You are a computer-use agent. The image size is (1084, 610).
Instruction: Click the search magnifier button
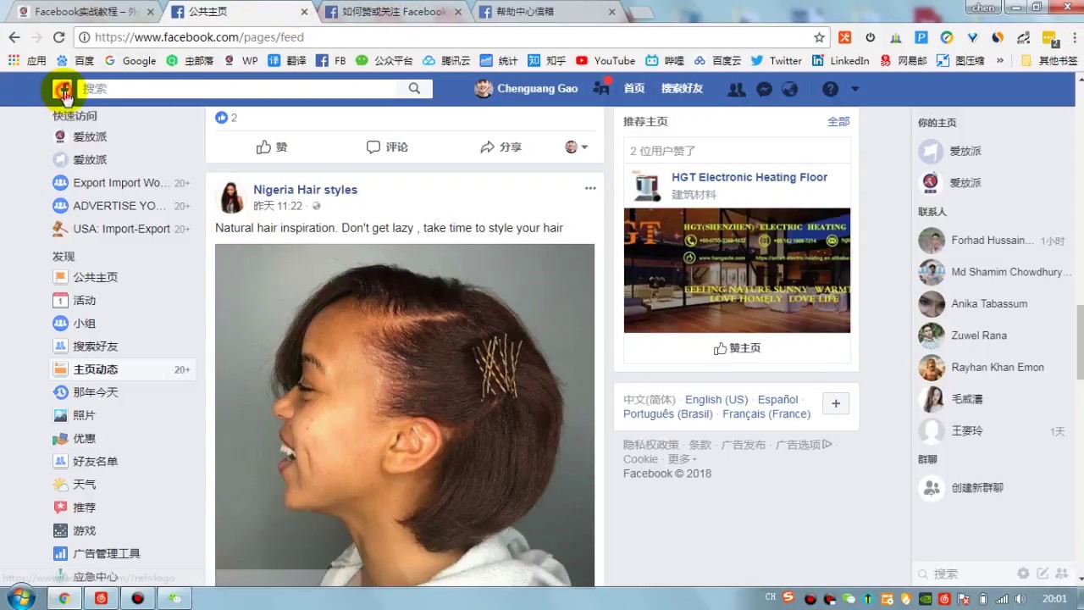click(414, 88)
